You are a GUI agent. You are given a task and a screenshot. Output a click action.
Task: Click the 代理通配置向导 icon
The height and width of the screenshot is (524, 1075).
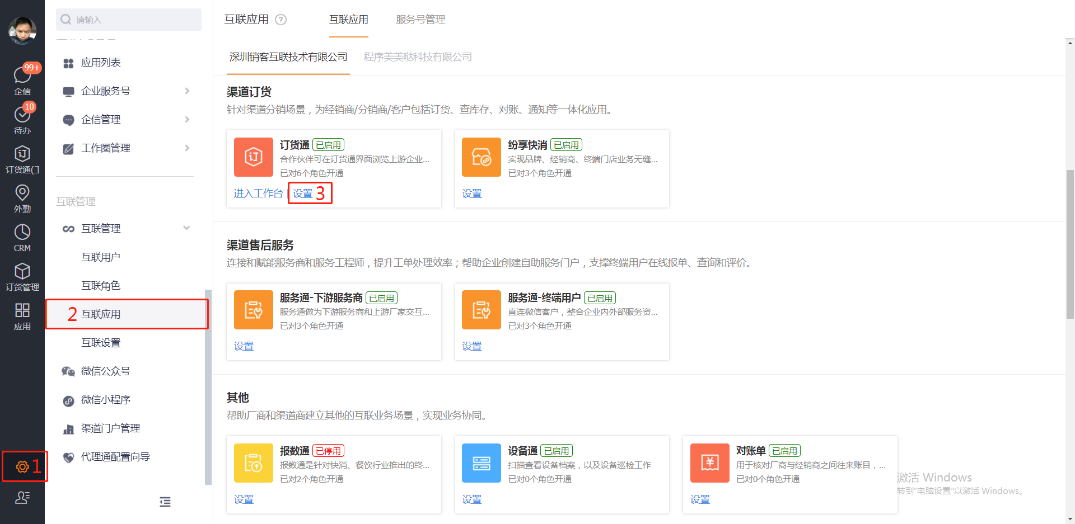(x=68, y=457)
